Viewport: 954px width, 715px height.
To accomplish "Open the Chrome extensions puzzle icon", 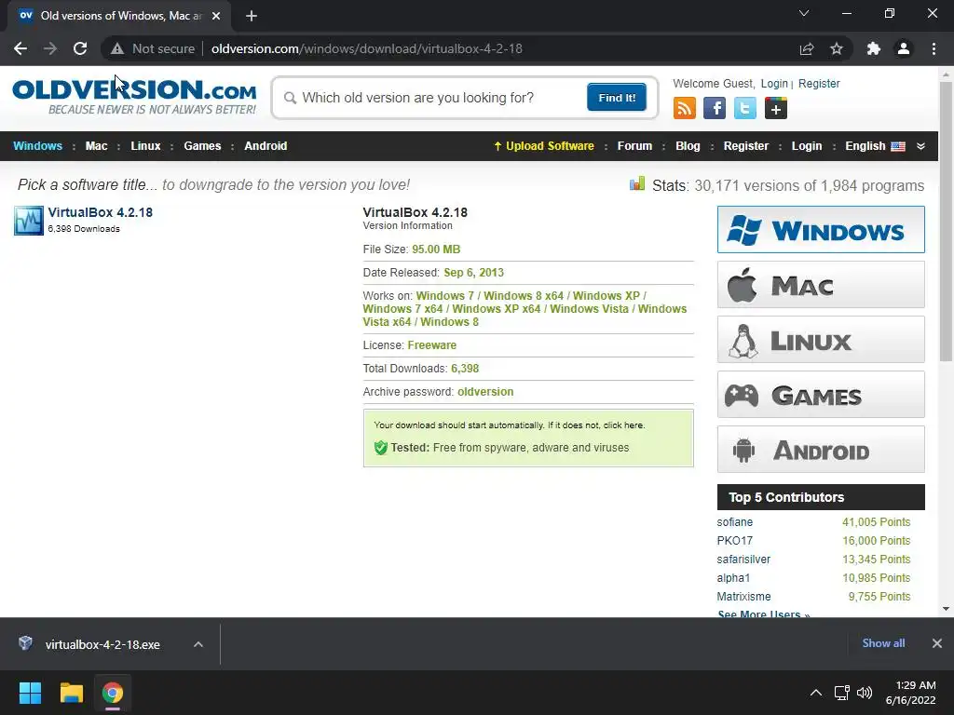I will [x=874, y=48].
